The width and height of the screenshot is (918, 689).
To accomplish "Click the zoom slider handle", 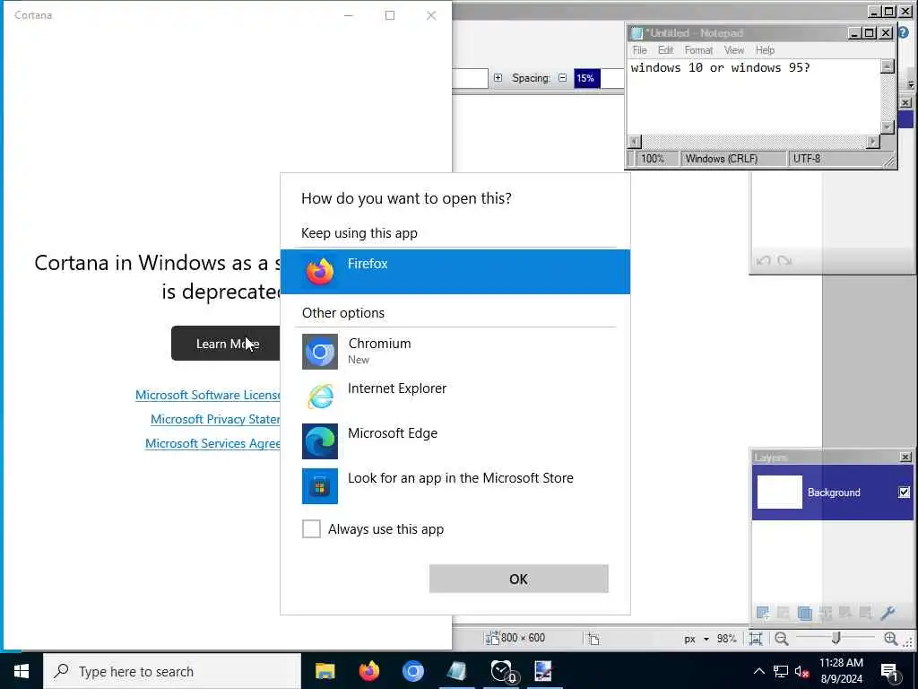I will pyautogui.click(x=836, y=638).
